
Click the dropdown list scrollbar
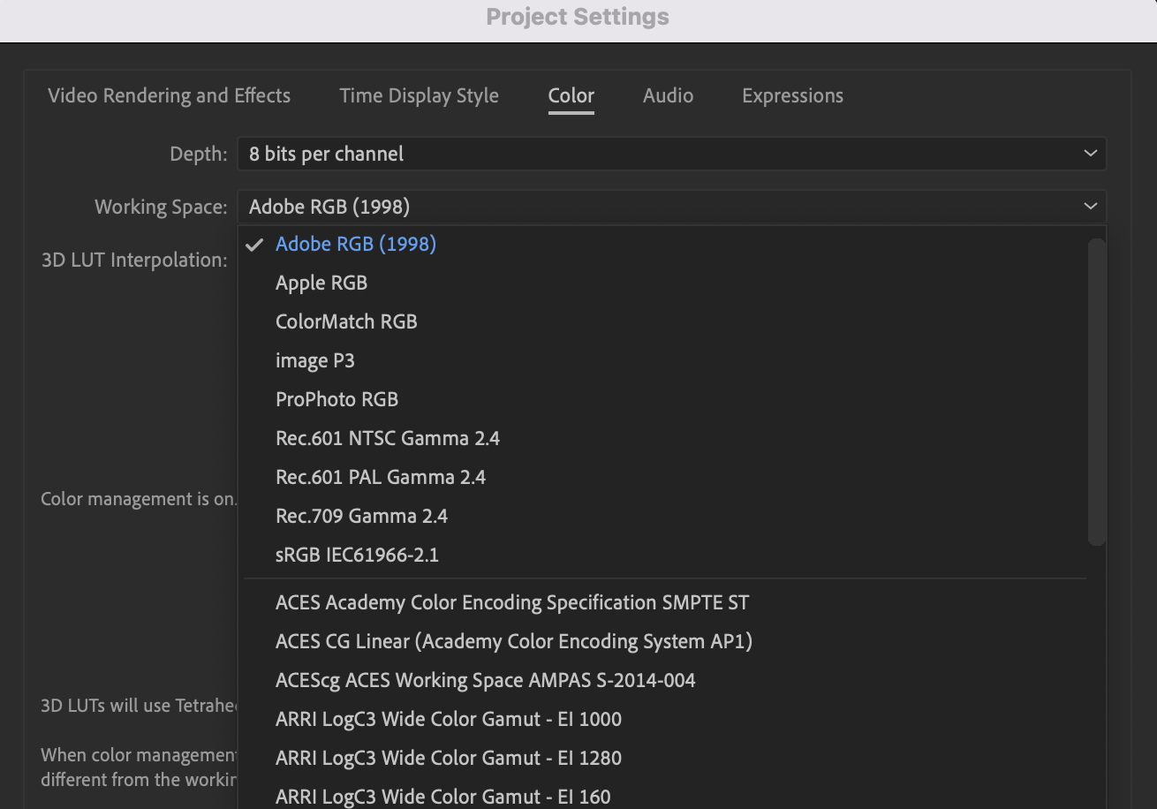point(1098,389)
